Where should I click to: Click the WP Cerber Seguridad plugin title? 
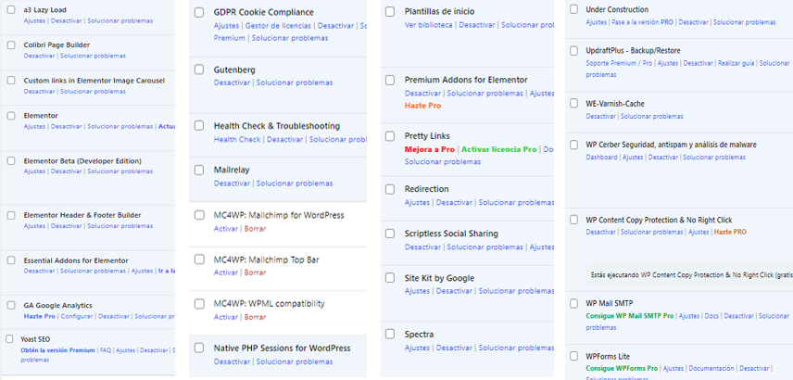(671, 145)
